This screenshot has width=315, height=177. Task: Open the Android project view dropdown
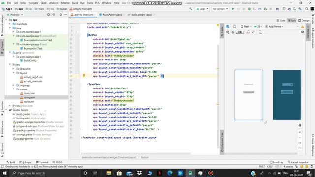tap(15, 15)
